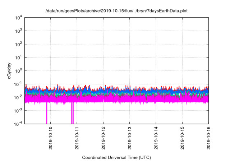Image resolution: width=230 pixels, height=161 pixels.
Task: Click the 2019-10-15 date label
Action: click(182, 138)
